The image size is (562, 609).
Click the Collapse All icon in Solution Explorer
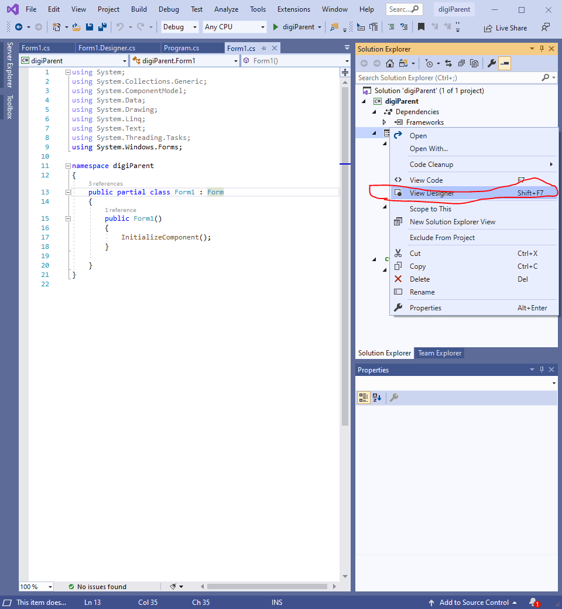tap(461, 63)
